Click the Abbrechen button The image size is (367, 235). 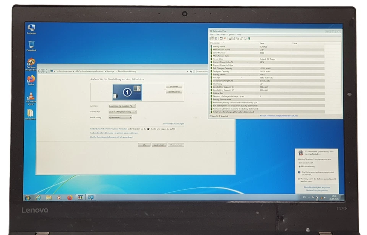[159, 145]
